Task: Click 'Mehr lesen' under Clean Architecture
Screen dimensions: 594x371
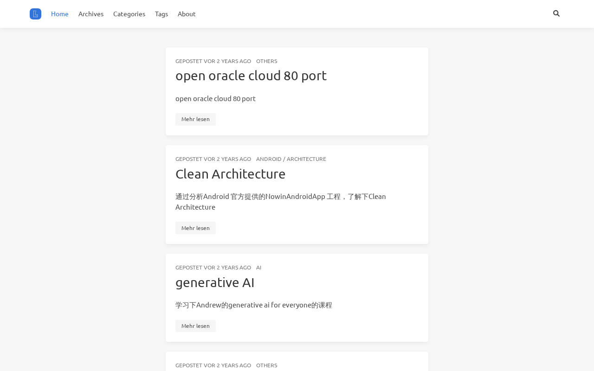Action: (x=195, y=228)
